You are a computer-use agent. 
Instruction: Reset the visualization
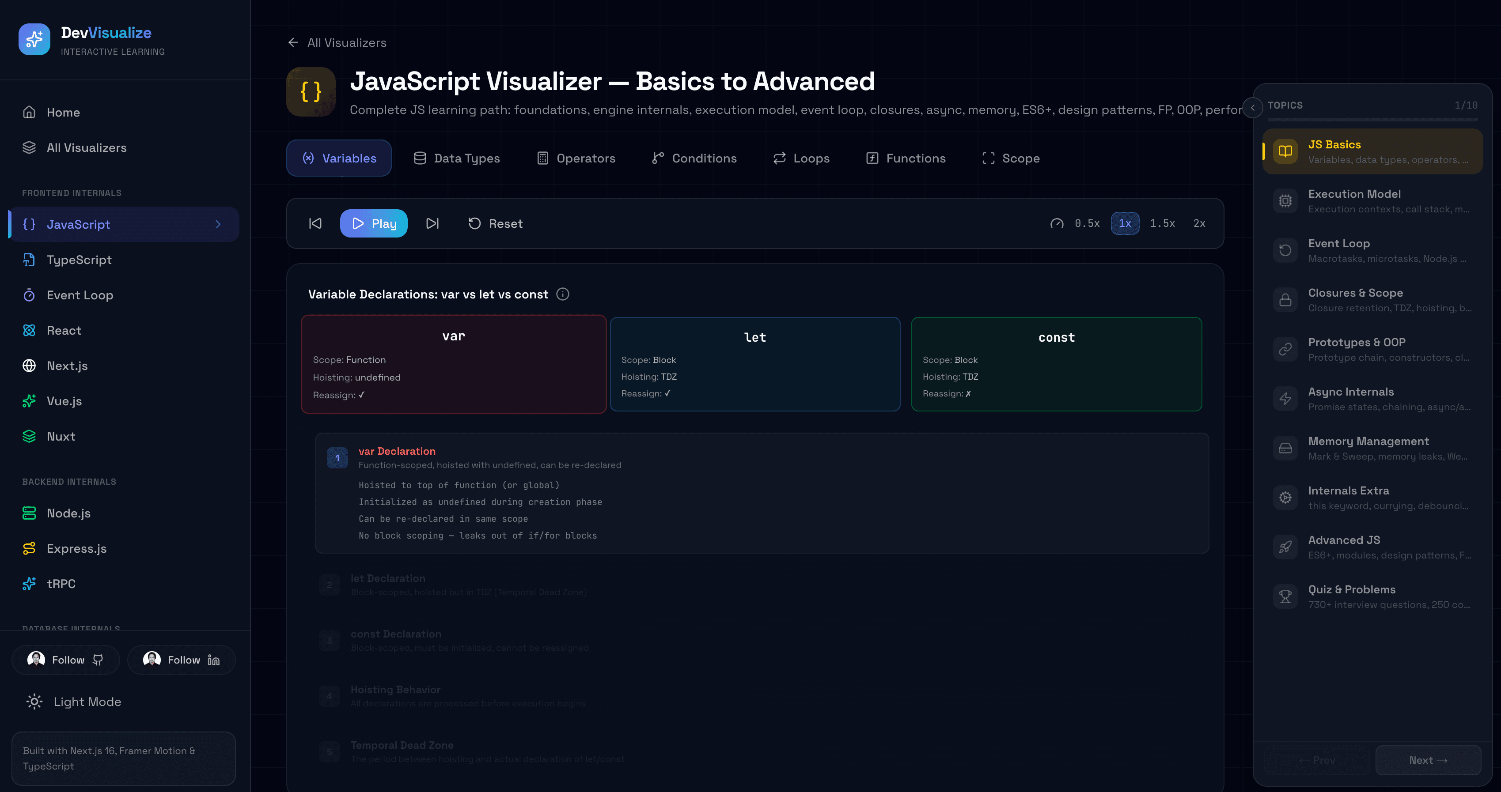click(x=496, y=224)
